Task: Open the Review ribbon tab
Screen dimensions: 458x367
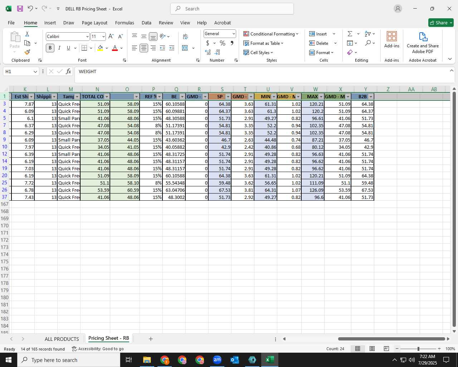Action: click(x=166, y=23)
